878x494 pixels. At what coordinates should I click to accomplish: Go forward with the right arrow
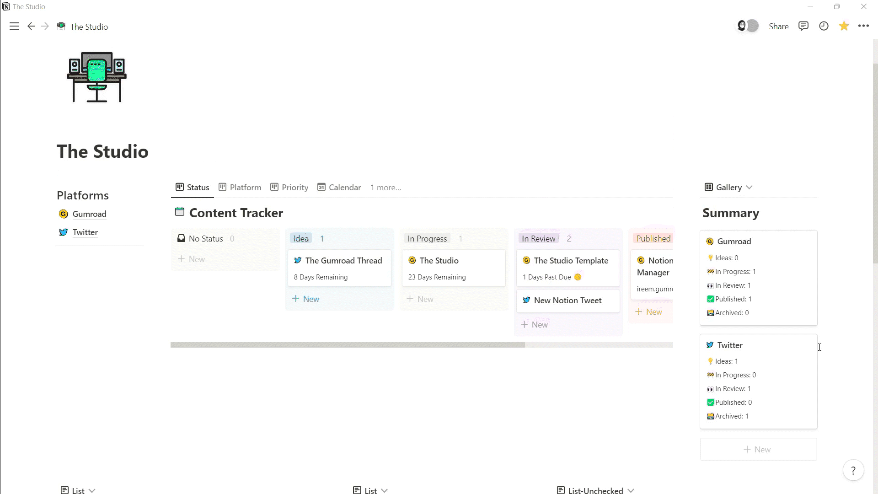tap(45, 27)
